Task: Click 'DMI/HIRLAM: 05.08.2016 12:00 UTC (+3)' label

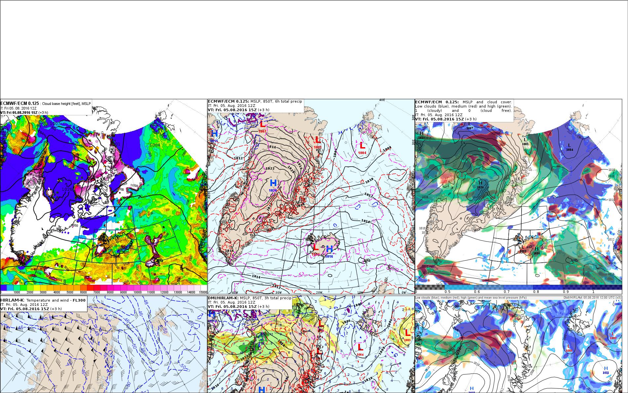Action: pos(592,297)
